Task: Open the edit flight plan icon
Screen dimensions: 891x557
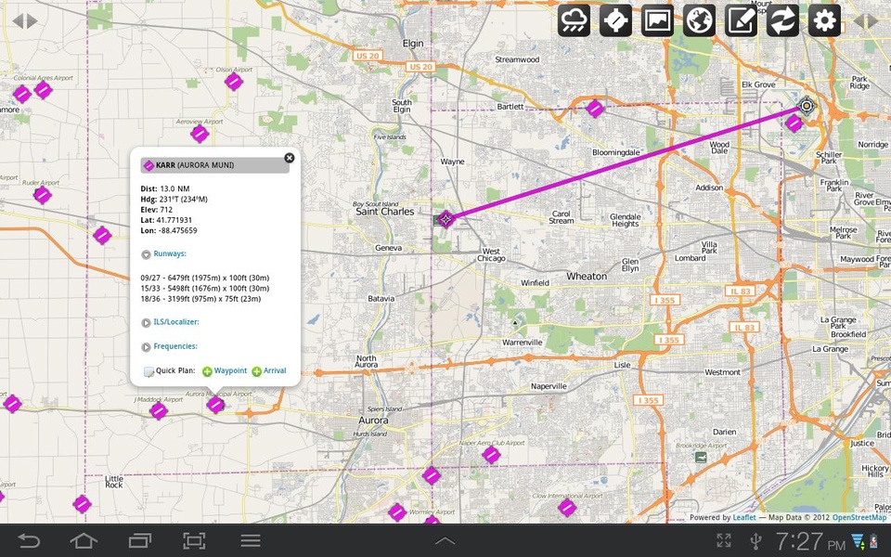Action: pos(741,21)
